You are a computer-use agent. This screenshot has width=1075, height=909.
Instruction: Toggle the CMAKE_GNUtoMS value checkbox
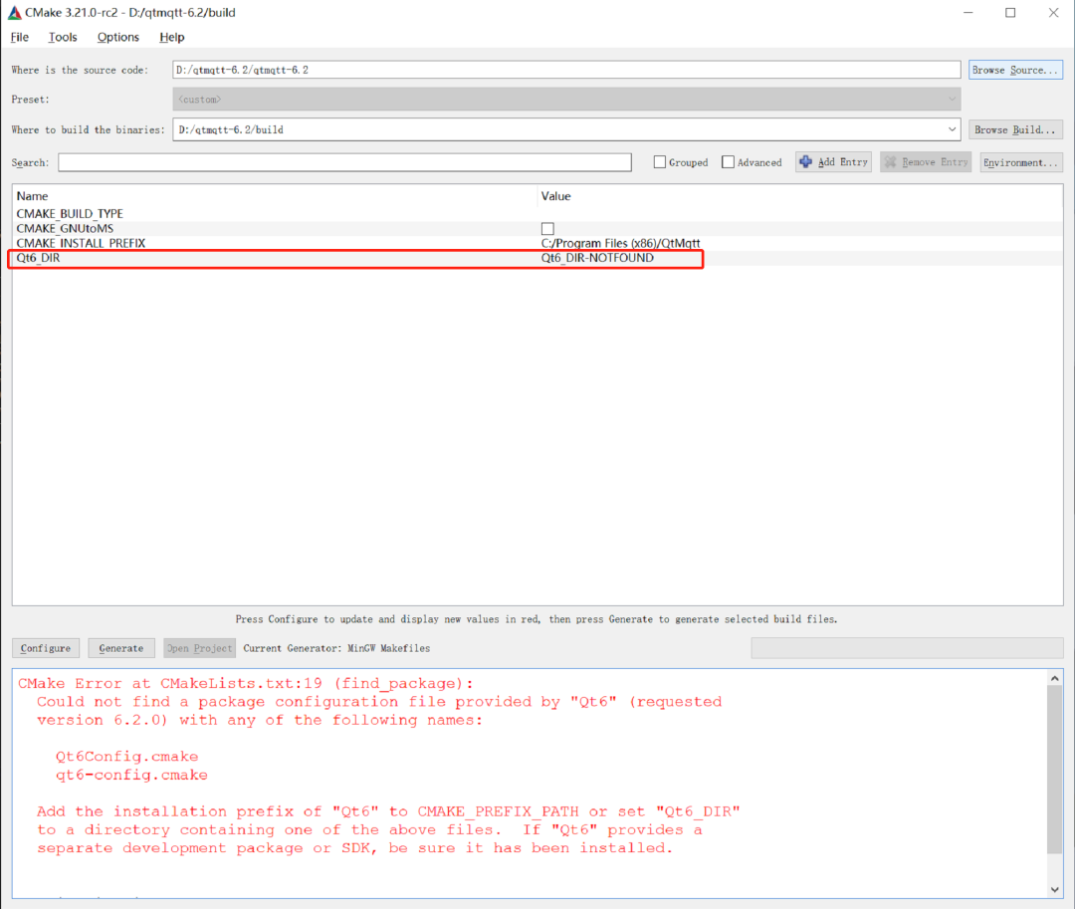[547, 228]
